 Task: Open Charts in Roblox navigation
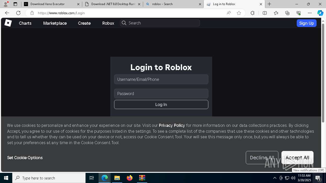(x=25, y=23)
